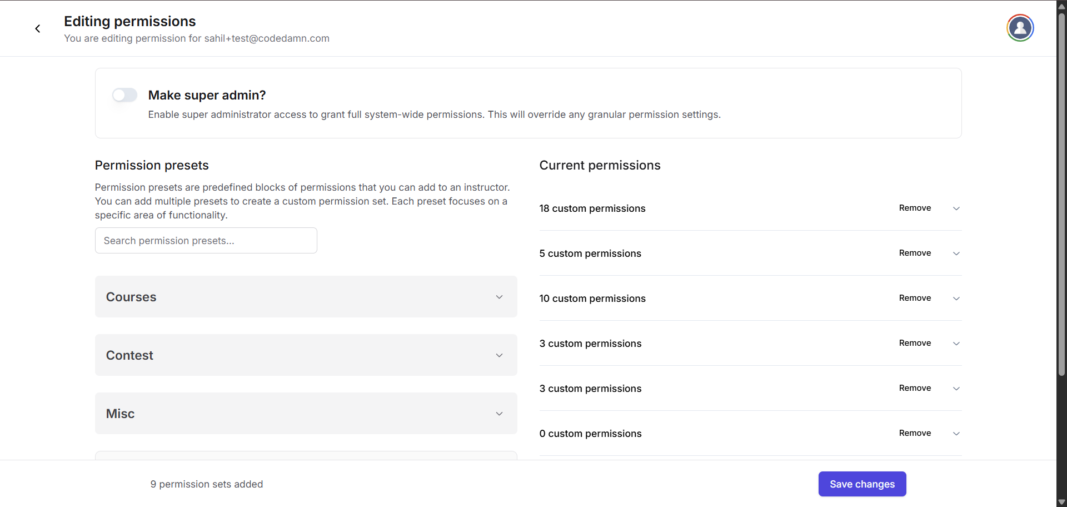Viewport: 1067px width, 507px height.
Task: Click the Courses section chevron icon
Action: [499, 297]
